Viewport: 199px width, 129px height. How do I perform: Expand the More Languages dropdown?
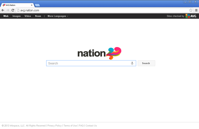tap(58, 16)
